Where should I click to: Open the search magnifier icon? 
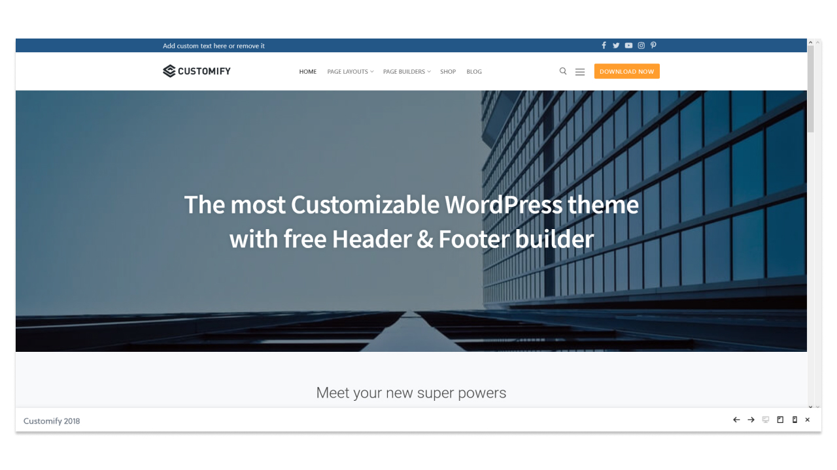tap(563, 71)
